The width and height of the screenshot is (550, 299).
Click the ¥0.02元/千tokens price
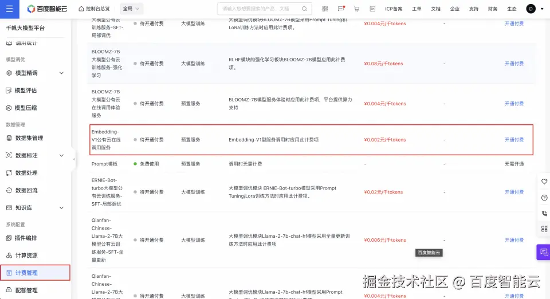[383, 192]
